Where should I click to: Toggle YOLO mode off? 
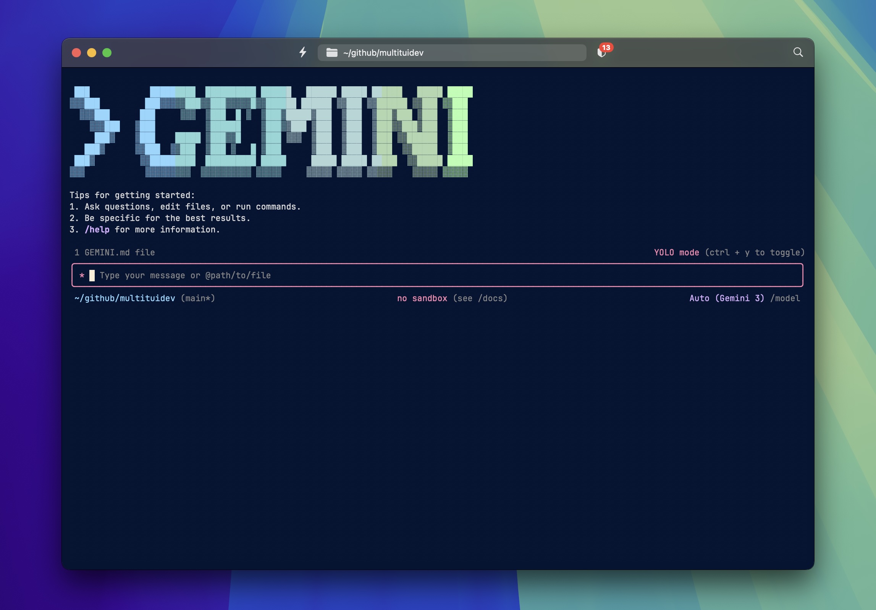pyautogui.click(x=676, y=252)
